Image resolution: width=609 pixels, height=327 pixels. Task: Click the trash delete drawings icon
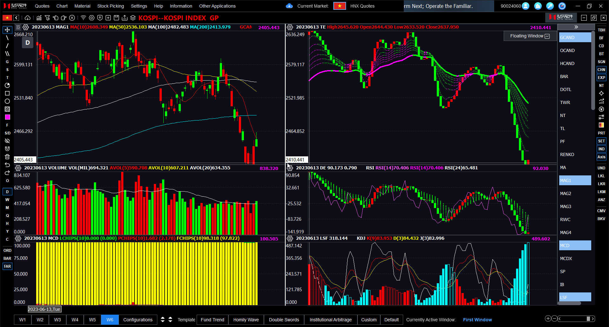tap(7, 157)
